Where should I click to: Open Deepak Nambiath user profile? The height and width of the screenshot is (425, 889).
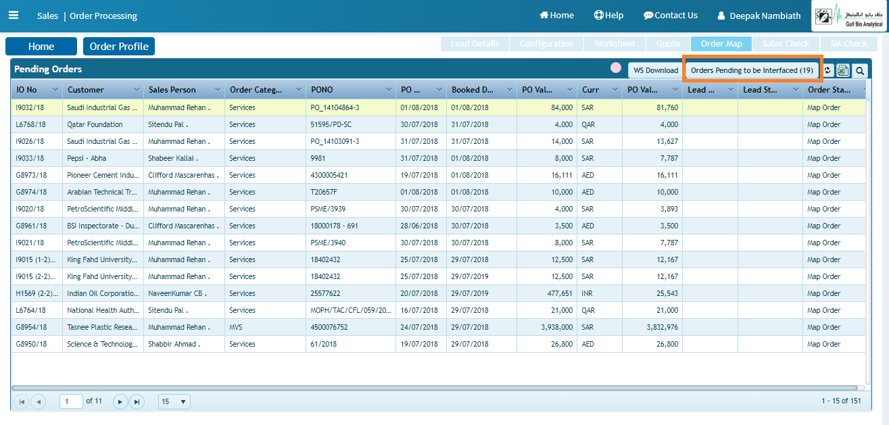[x=759, y=16]
